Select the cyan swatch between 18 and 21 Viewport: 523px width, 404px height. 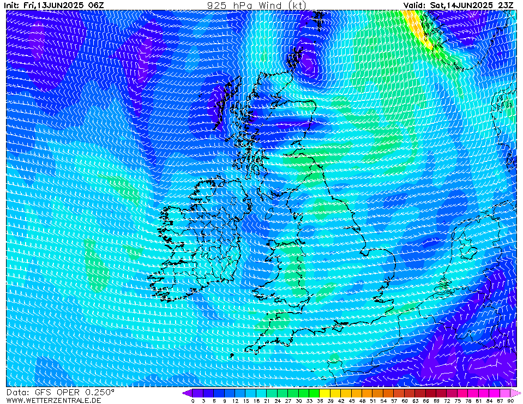[x=262, y=393]
